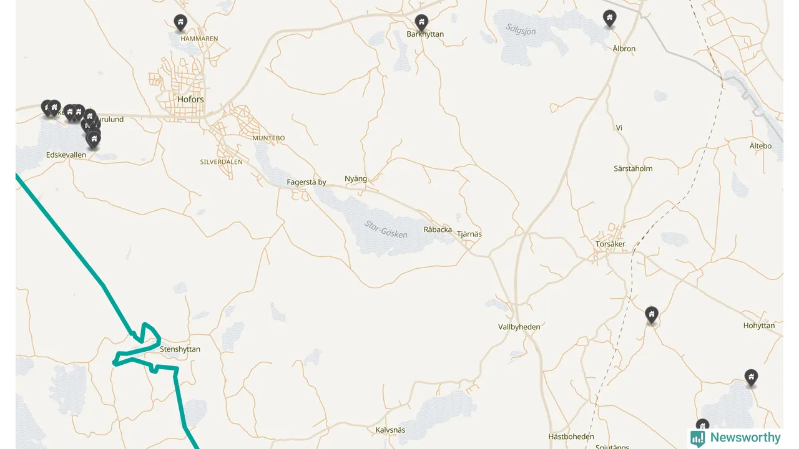Open the Newsworthy logo link
799x449 pixels.
click(x=735, y=438)
